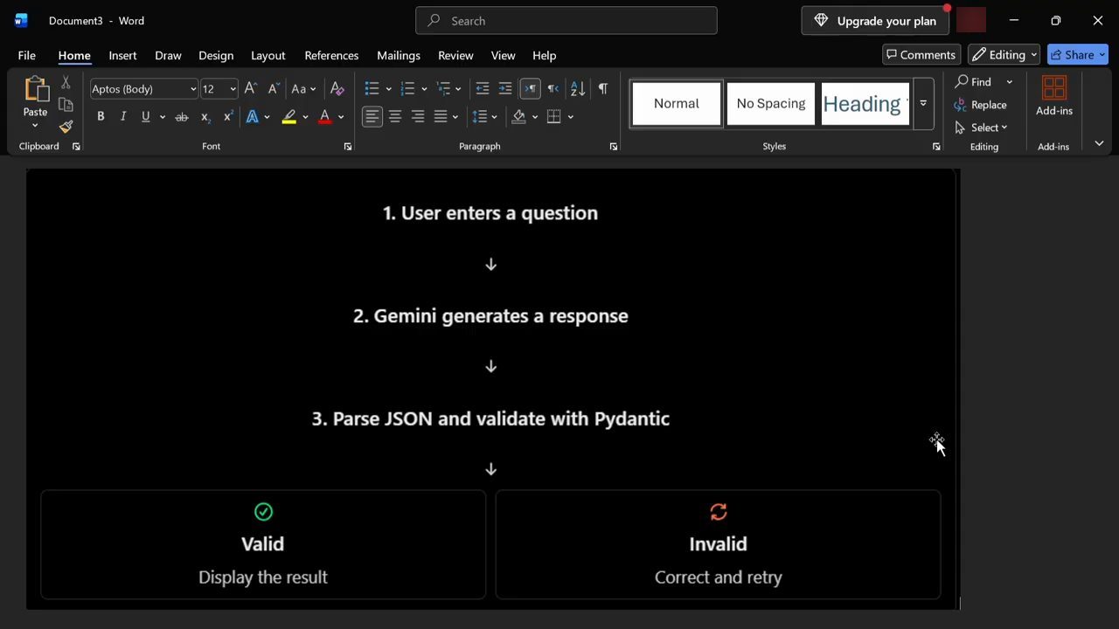
Task: Click the Format Painter brush icon
Action: click(x=66, y=127)
